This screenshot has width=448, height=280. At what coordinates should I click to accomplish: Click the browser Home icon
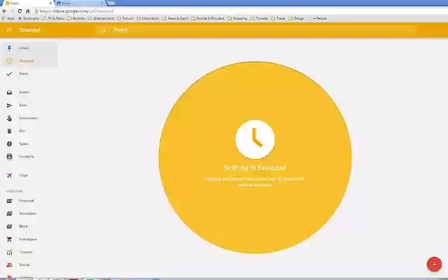(x=28, y=11)
